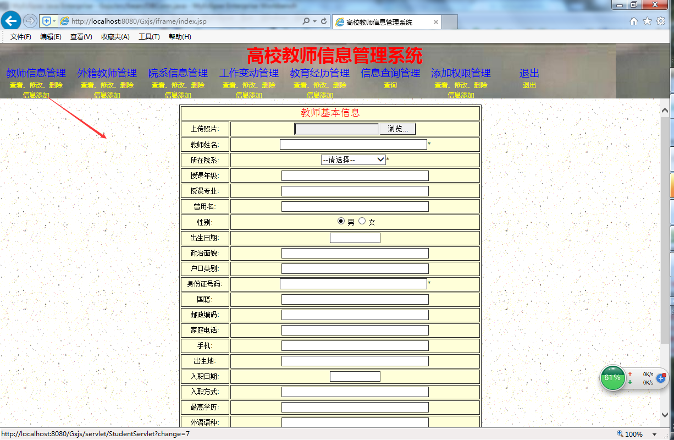Click the 入职日期 date field

355,376
